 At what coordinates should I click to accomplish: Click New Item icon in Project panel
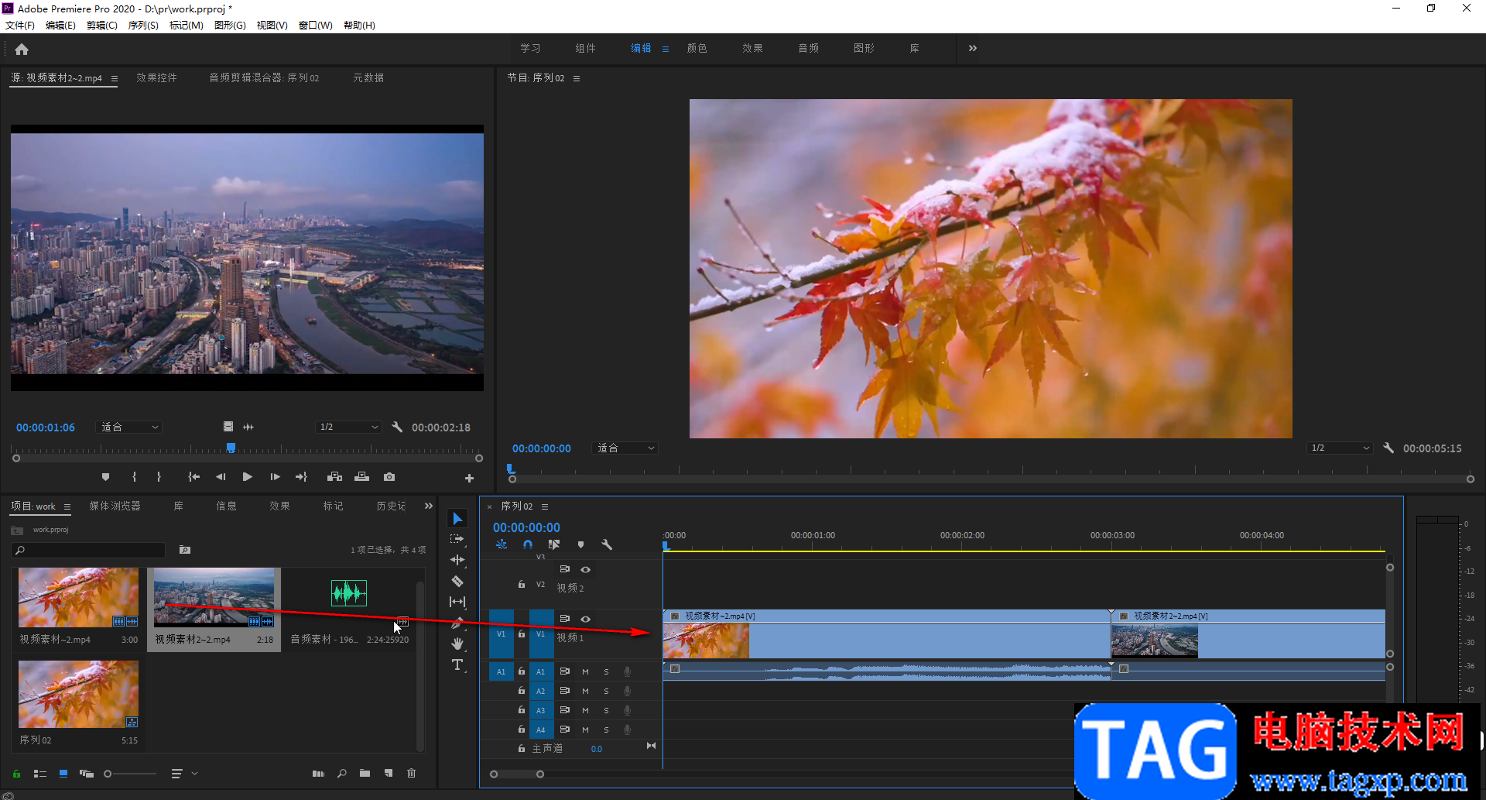pyautogui.click(x=389, y=774)
